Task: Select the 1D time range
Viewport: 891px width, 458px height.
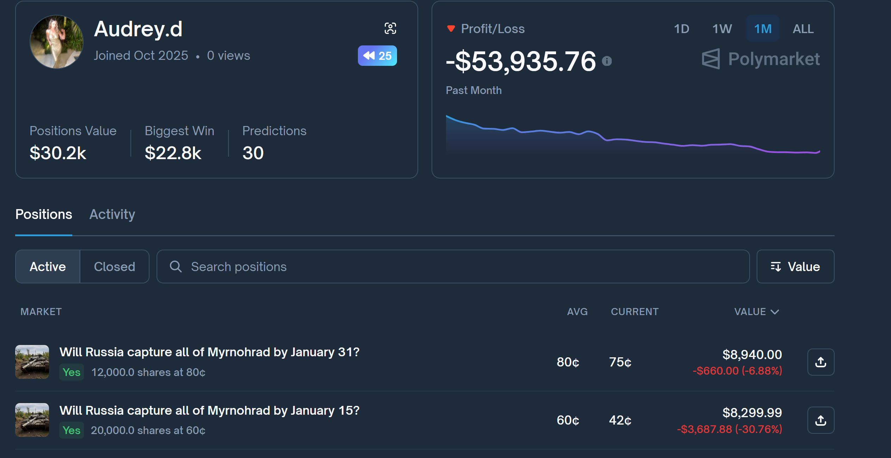Action: tap(681, 29)
